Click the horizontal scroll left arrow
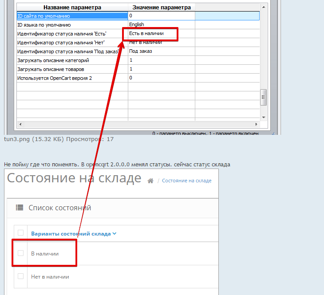Image resolution: width=324 pixels, height=295 pixels. (x=20, y=124)
